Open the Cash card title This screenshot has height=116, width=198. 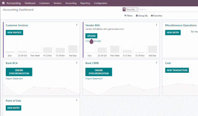168,63
